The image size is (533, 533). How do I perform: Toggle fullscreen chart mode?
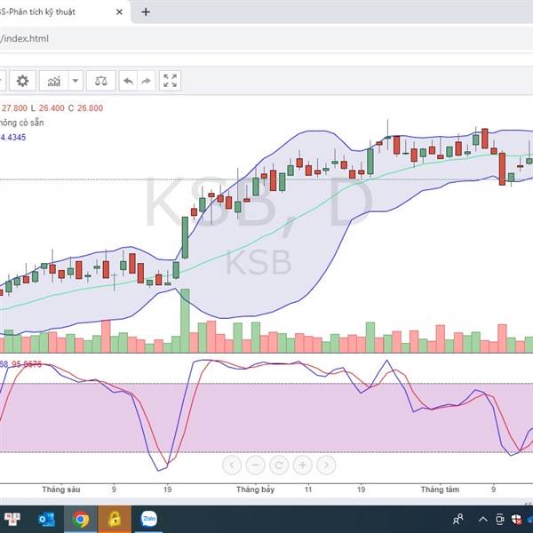click(170, 81)
